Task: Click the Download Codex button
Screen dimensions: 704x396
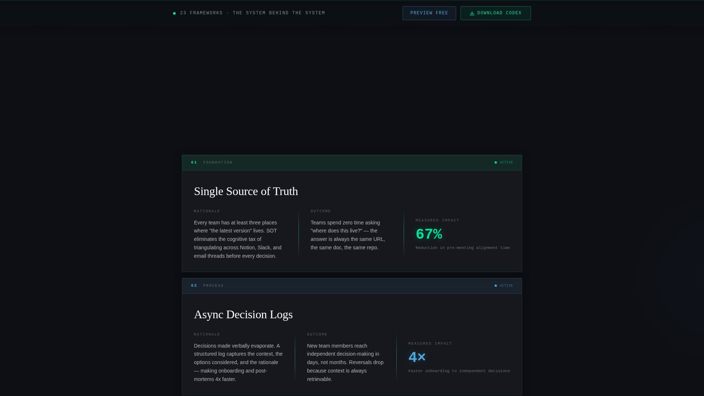Action: (x=495, y=13)
